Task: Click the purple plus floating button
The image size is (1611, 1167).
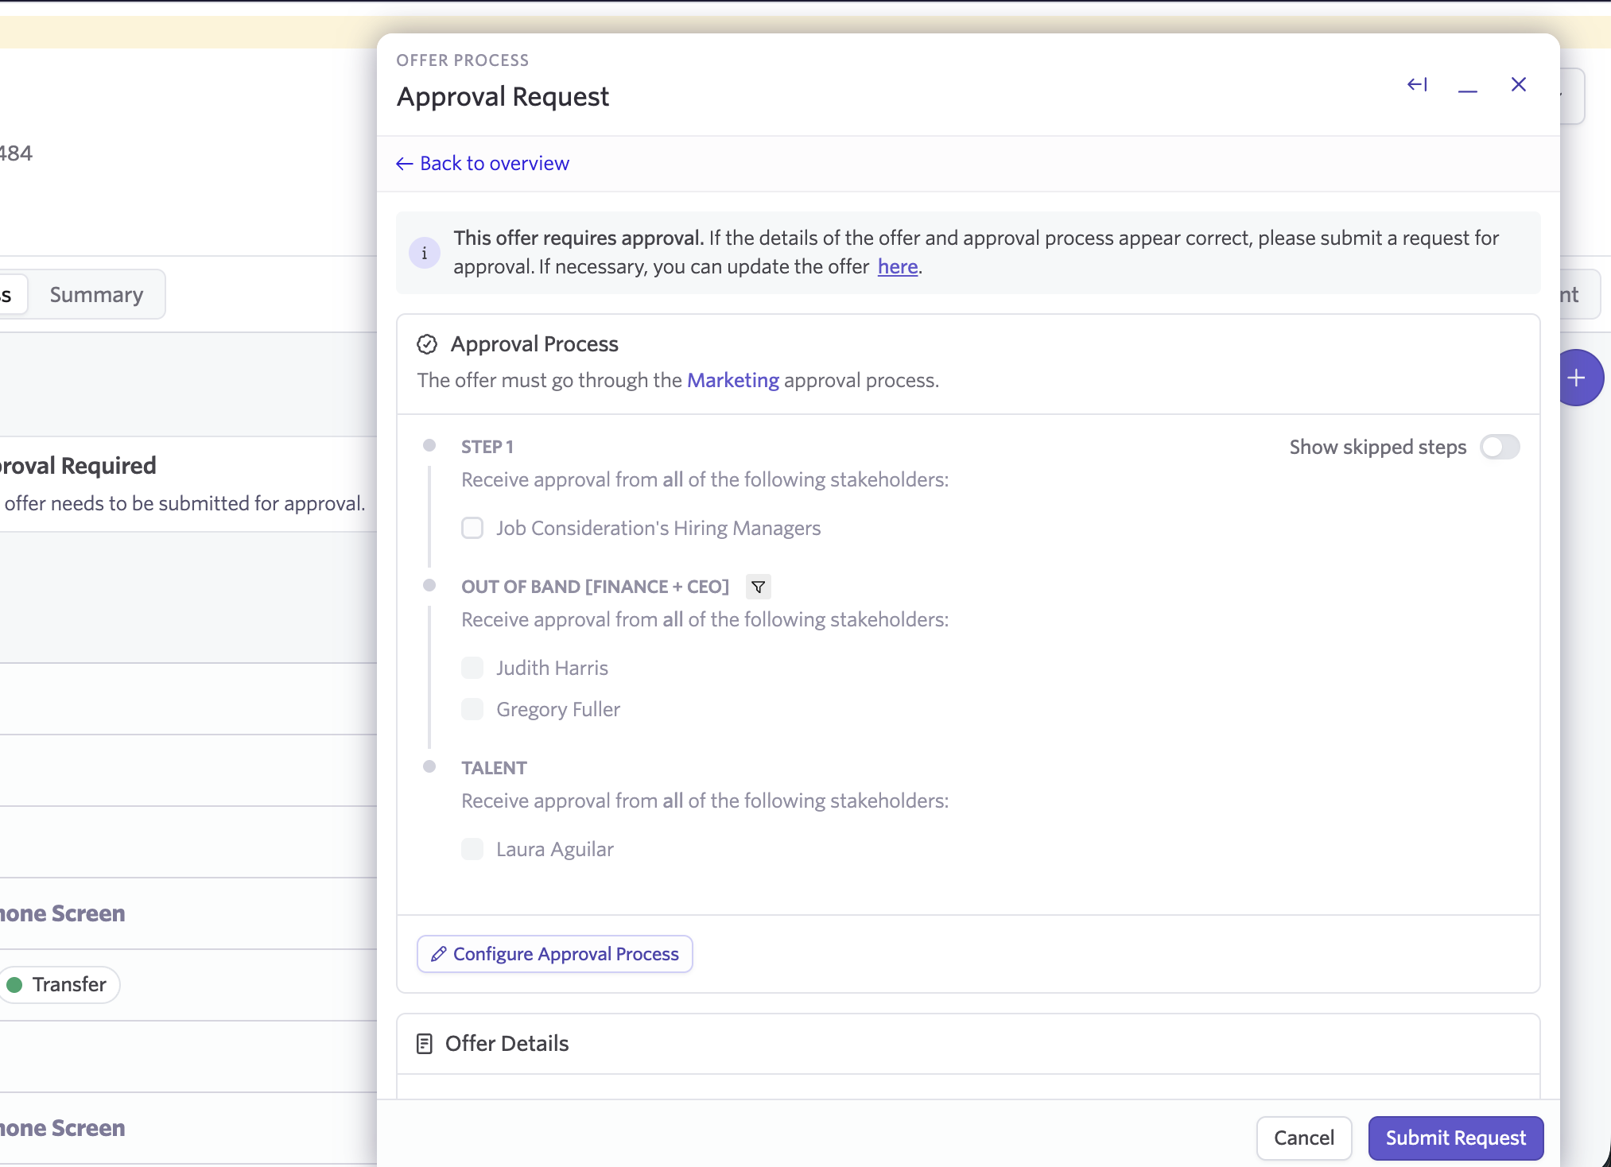Action: 1576,378
